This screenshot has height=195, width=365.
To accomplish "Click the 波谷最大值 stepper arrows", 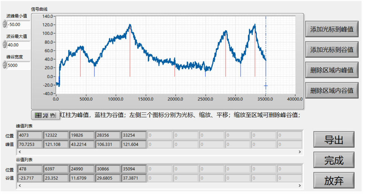I will click(x=4, y=45).
